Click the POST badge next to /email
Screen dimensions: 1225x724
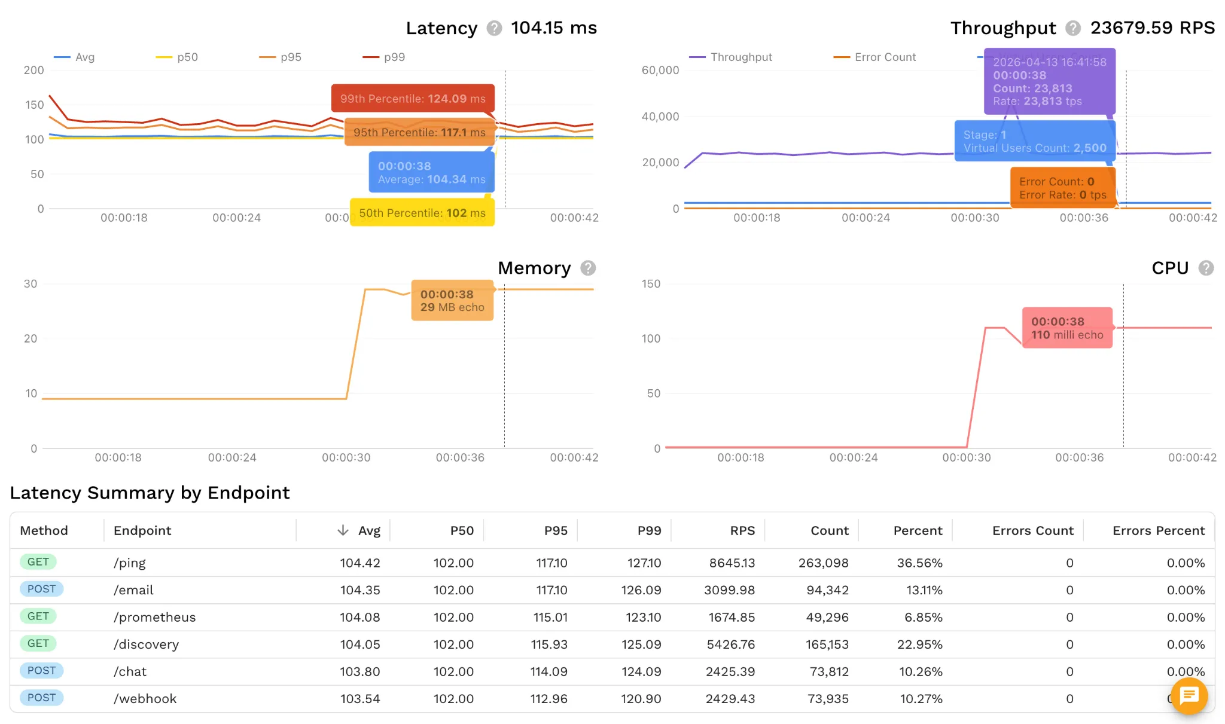(x=41, y=589)
